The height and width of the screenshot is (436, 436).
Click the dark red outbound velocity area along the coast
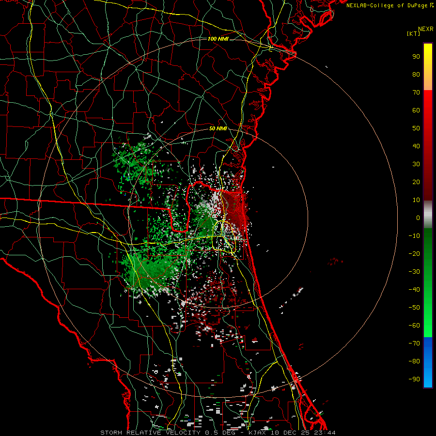[x=235, y=207]
